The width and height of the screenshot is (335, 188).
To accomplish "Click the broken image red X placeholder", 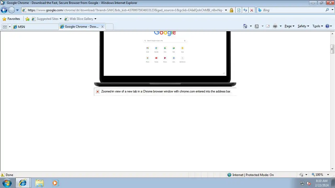I will 98,92.
